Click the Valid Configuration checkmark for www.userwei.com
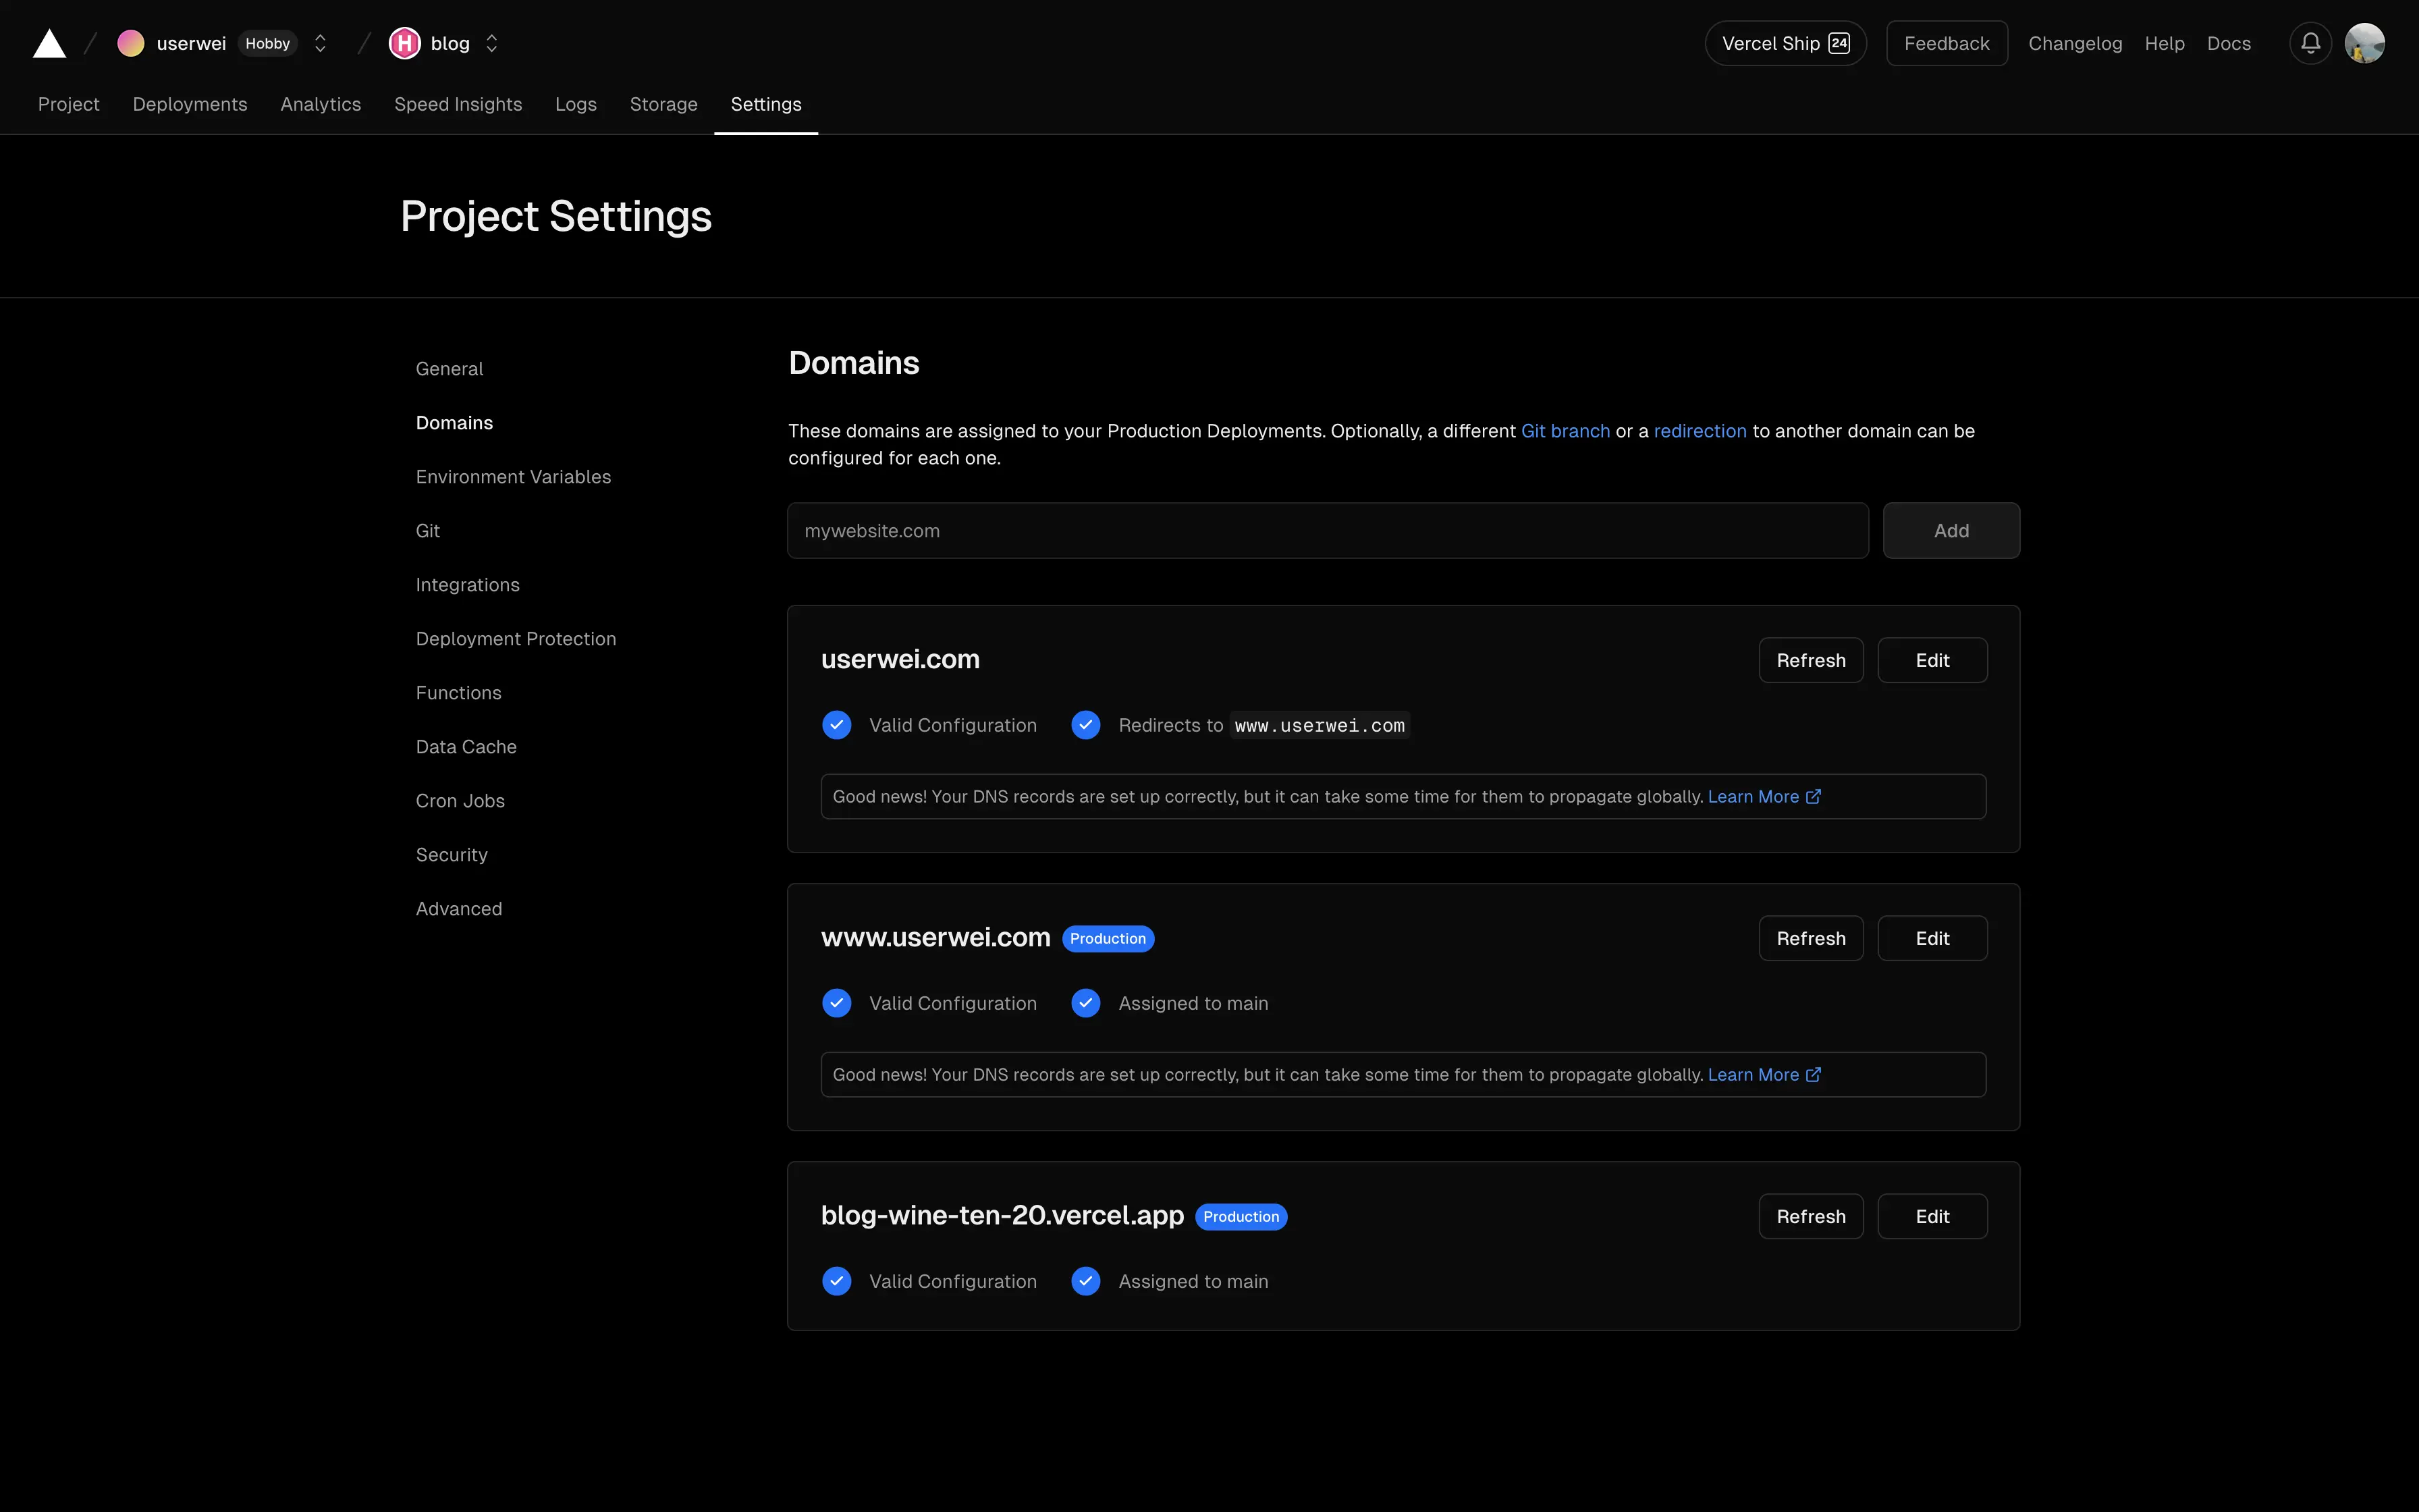 837,1003
